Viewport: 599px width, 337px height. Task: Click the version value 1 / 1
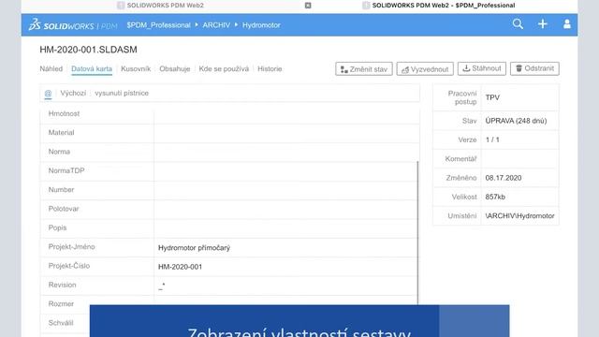click(492, 139)
